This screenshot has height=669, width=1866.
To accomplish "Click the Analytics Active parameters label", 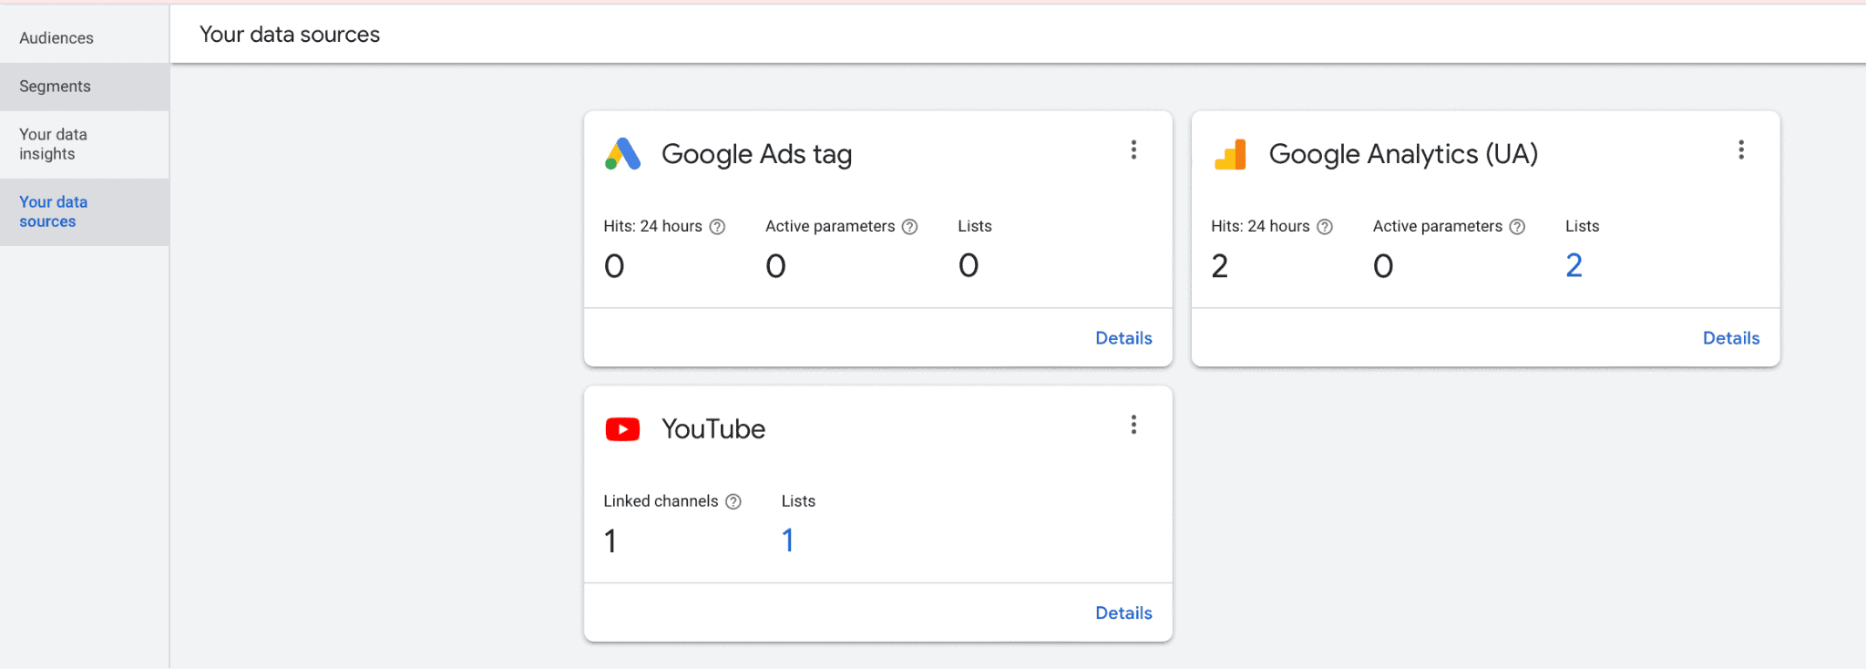I will pos(1438,226).
